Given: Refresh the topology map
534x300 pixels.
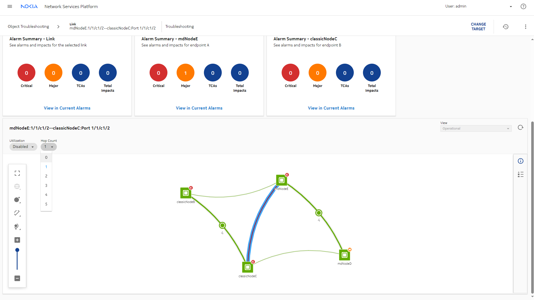Looking at the screenshot, I should coord(520,128).
